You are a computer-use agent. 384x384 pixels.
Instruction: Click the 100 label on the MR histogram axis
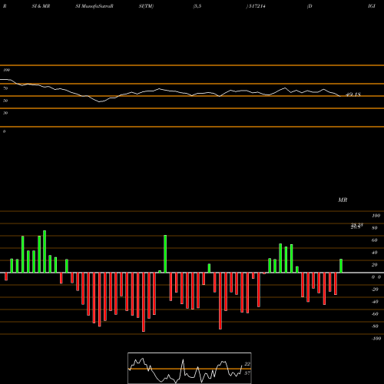pyautogui.click(x=376, y=216)
